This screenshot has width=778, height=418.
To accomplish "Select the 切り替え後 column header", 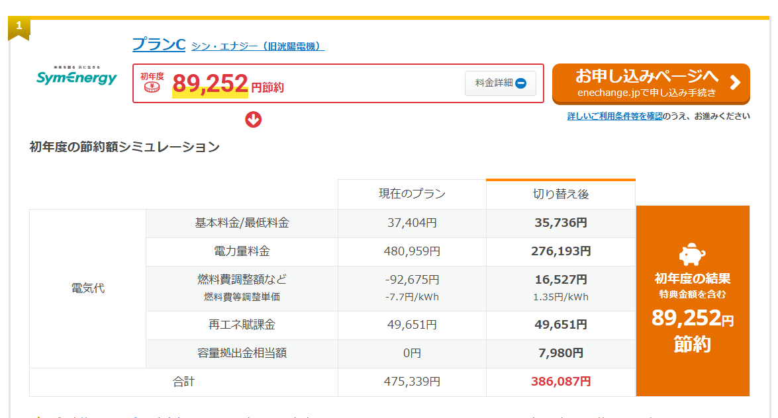I will pos(560,194).
